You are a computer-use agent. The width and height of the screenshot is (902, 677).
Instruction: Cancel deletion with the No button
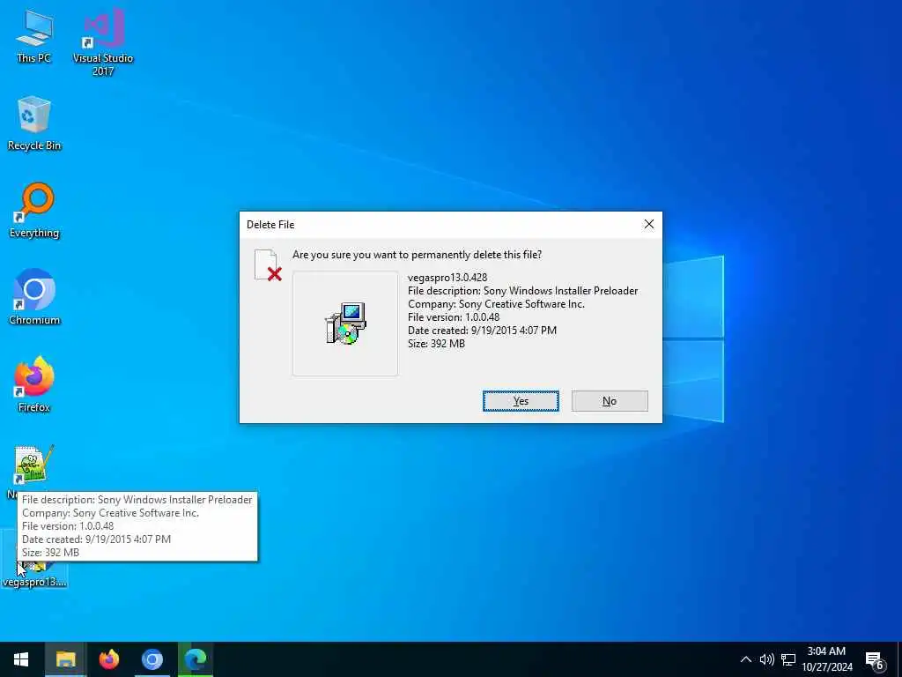coord(610,401)
